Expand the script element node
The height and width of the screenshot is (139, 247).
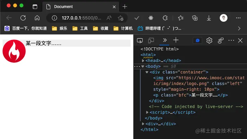pyautogui.click(x=147, y=112)
